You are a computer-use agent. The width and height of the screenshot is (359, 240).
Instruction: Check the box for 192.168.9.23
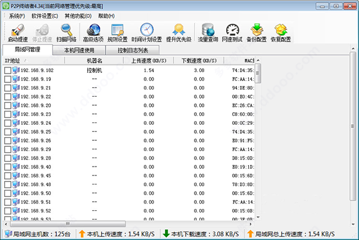8,114
